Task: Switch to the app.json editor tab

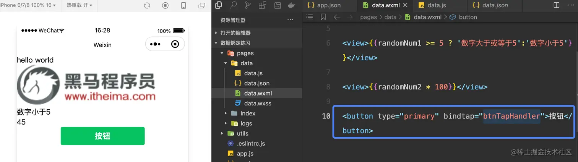Action: [328, 5]
